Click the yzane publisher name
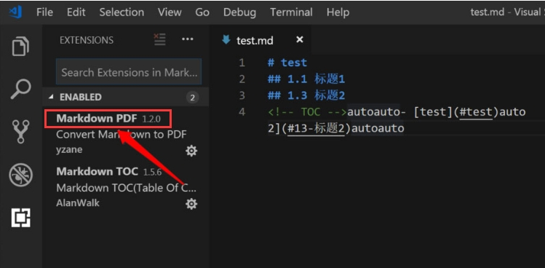Screen dimensions: 545x268 point(69,150)
